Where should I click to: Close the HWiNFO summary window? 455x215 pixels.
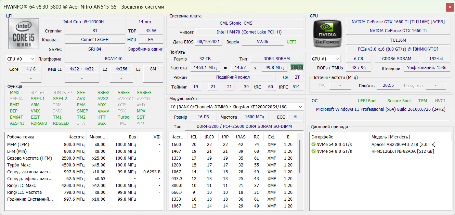point(450,7)
